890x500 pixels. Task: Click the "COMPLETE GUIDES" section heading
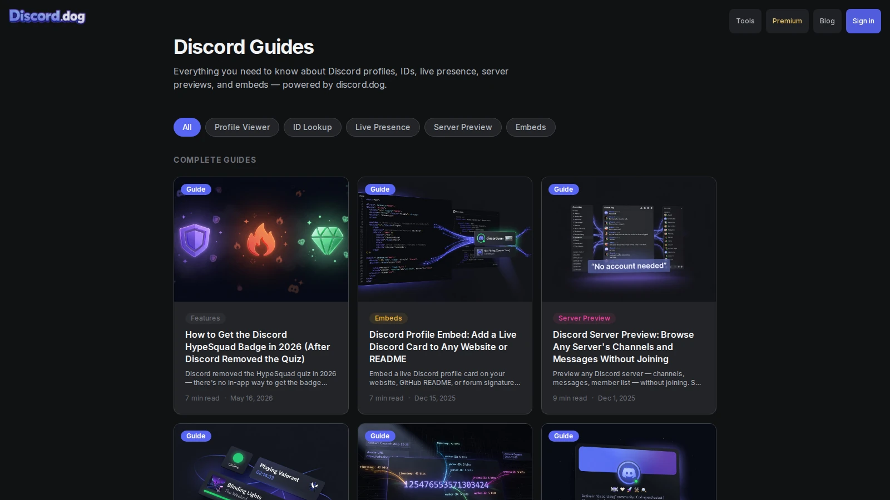point(215,160)
